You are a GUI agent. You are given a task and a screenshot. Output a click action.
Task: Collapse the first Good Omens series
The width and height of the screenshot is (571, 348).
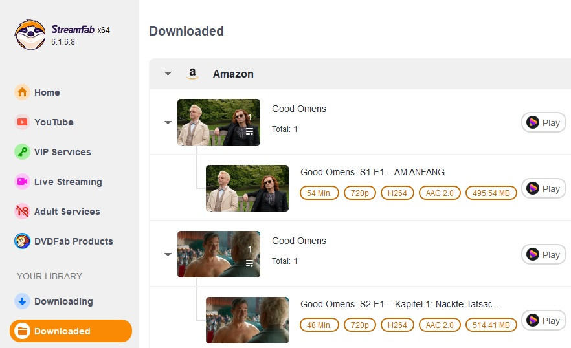[x=168, y=122]
